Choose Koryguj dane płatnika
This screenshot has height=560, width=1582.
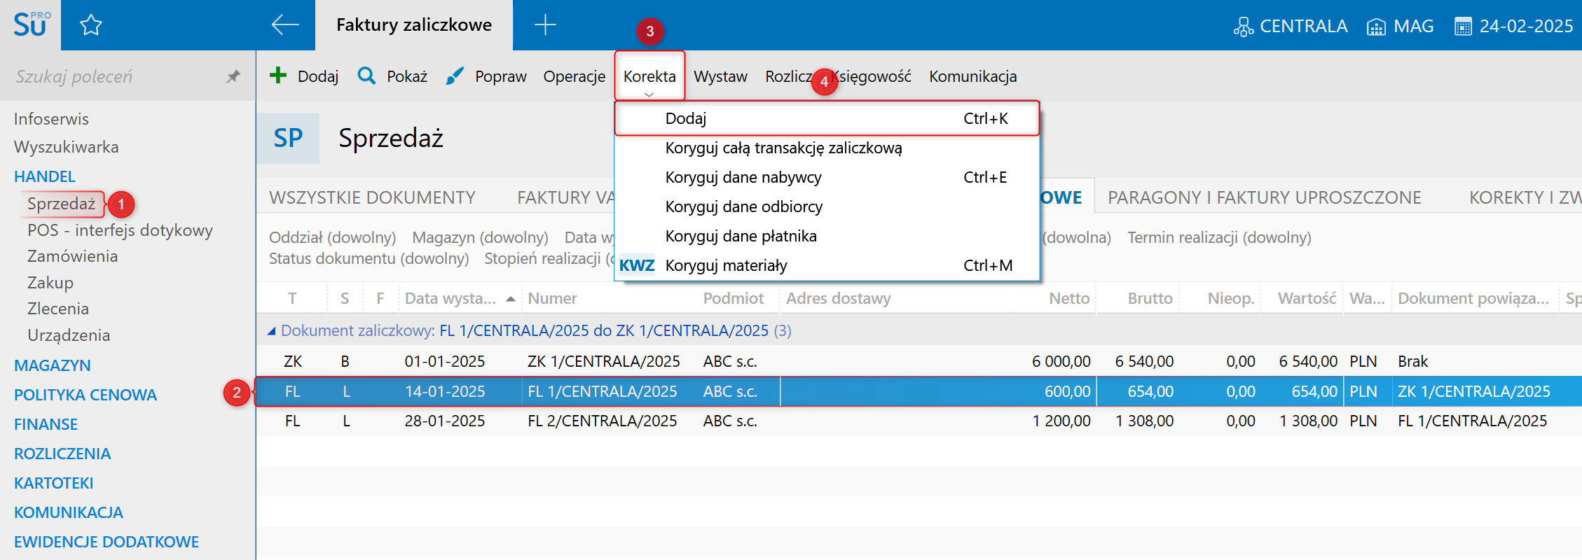coord(827,236)
